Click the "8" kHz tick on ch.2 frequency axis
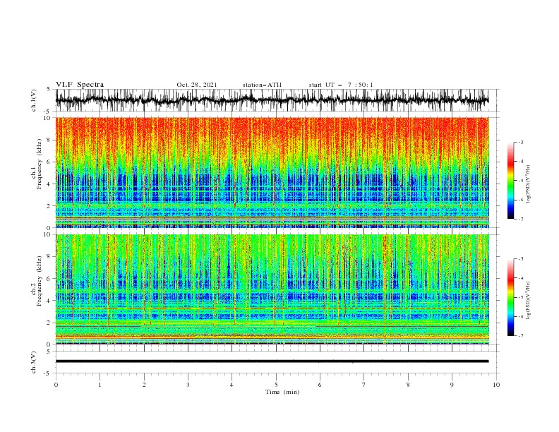The width and height of the screenshot is (559, 432). click(49, 257)
